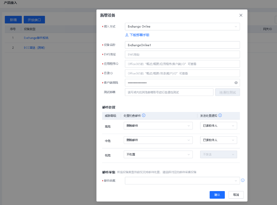Open the Exchange邮件系统 link in the table
This screenshot has height=205, width=277.
(x=36, y=38)
